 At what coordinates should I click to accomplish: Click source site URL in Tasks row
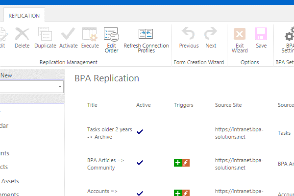coord(239,133)
